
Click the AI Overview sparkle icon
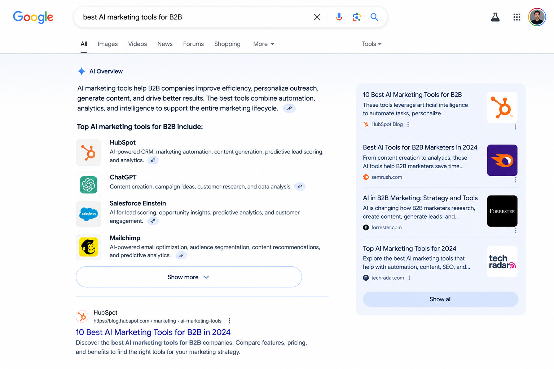[x=82, y=71]
